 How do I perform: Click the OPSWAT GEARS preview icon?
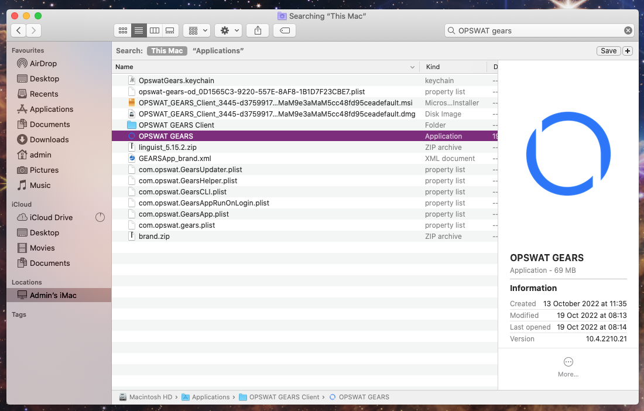pos(568,153)
